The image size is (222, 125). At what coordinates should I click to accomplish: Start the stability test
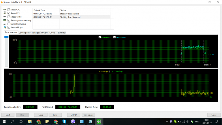[8, 115]
